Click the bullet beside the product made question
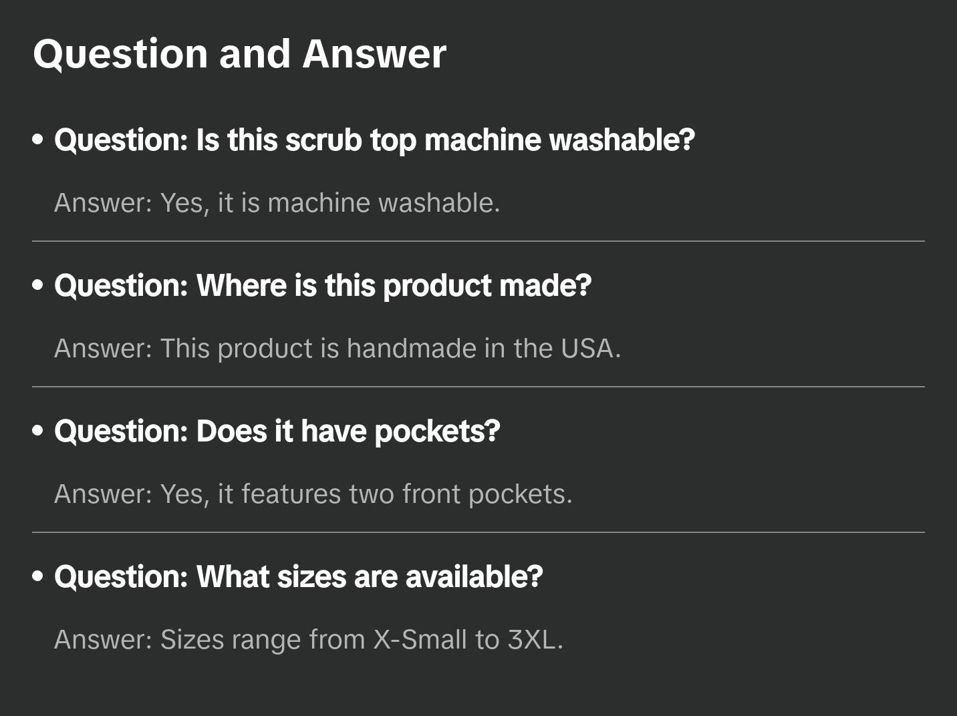Viewport: 957px width, 716px height. point(37,285)
